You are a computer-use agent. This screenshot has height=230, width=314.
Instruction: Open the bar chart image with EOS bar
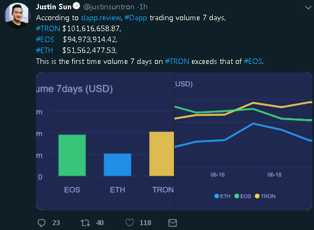[105, 141]
